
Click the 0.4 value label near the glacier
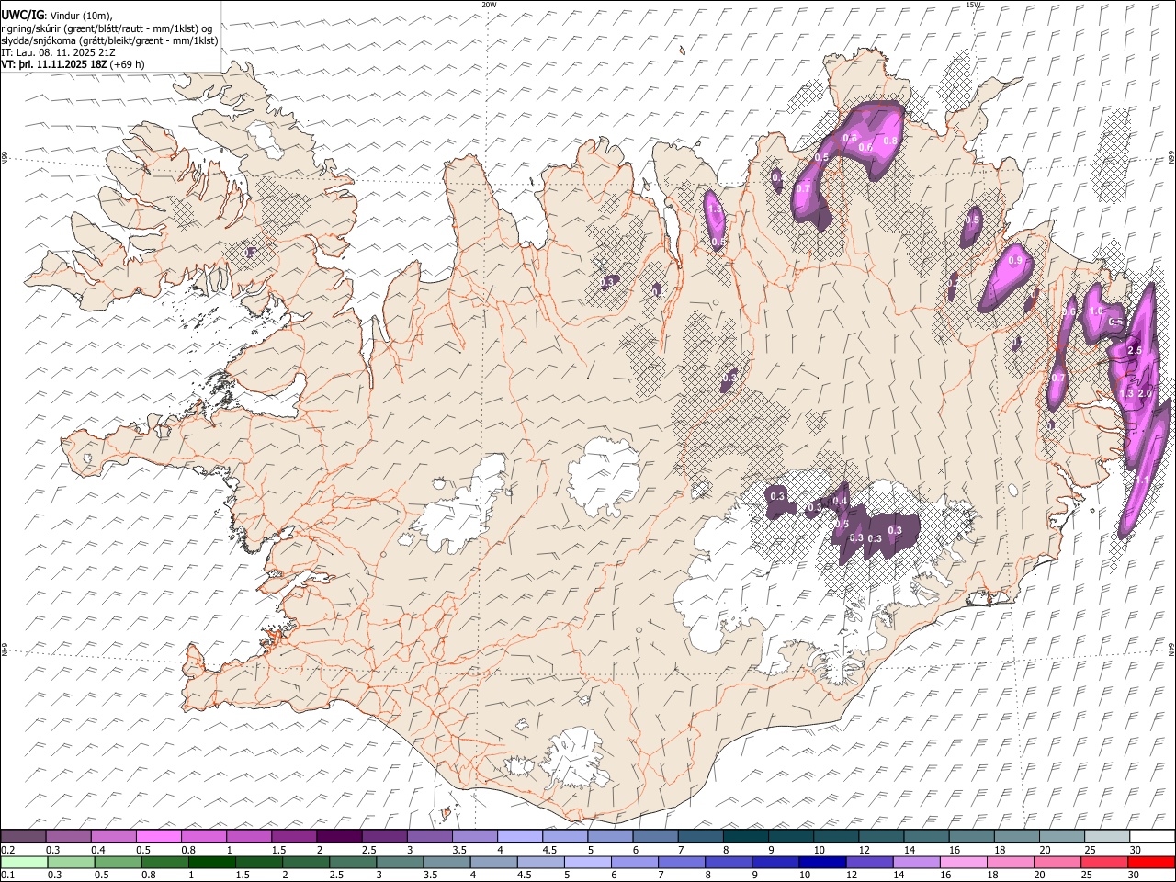[x=840, y=501]
